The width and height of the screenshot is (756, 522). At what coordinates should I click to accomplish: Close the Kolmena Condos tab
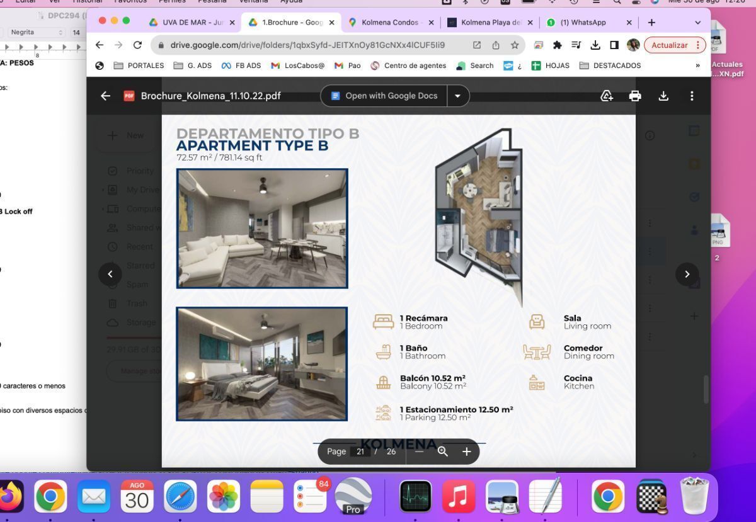point(431,22)
